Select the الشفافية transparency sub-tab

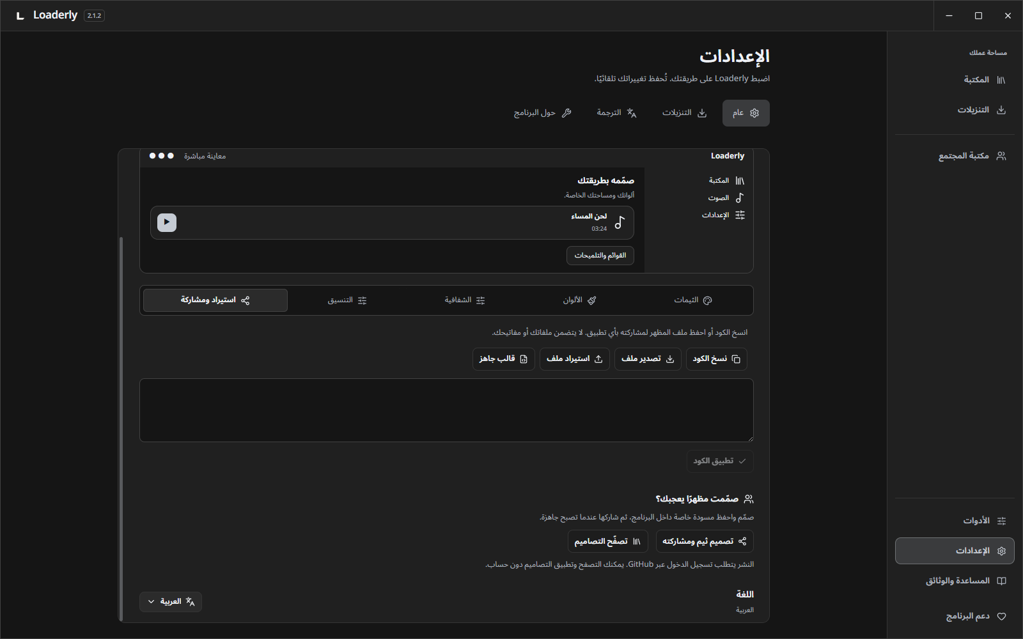point(465,300)
